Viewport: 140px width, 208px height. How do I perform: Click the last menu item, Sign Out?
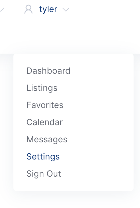pyautogui.click(x=44, y=174)
